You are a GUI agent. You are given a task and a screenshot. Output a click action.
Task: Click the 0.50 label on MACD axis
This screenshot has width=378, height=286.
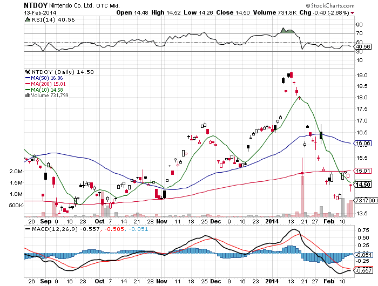pos(363,238)
